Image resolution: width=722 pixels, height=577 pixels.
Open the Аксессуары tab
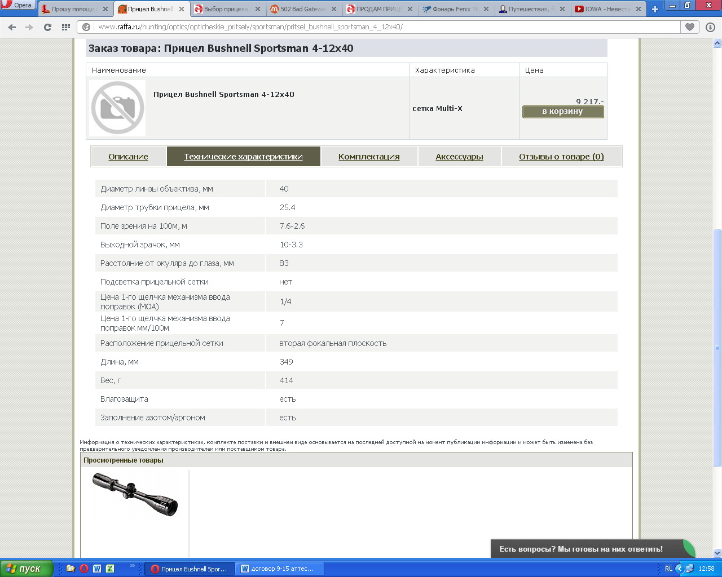tap(459, 157)
